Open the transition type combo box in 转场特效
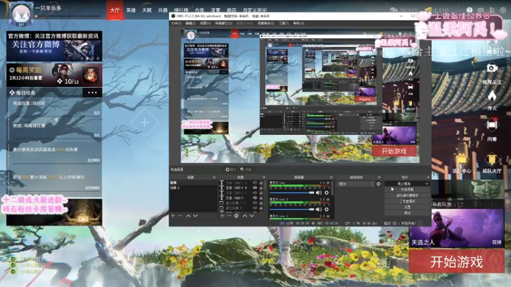Viewport: 511px width, 287px height. coord(356,184)
